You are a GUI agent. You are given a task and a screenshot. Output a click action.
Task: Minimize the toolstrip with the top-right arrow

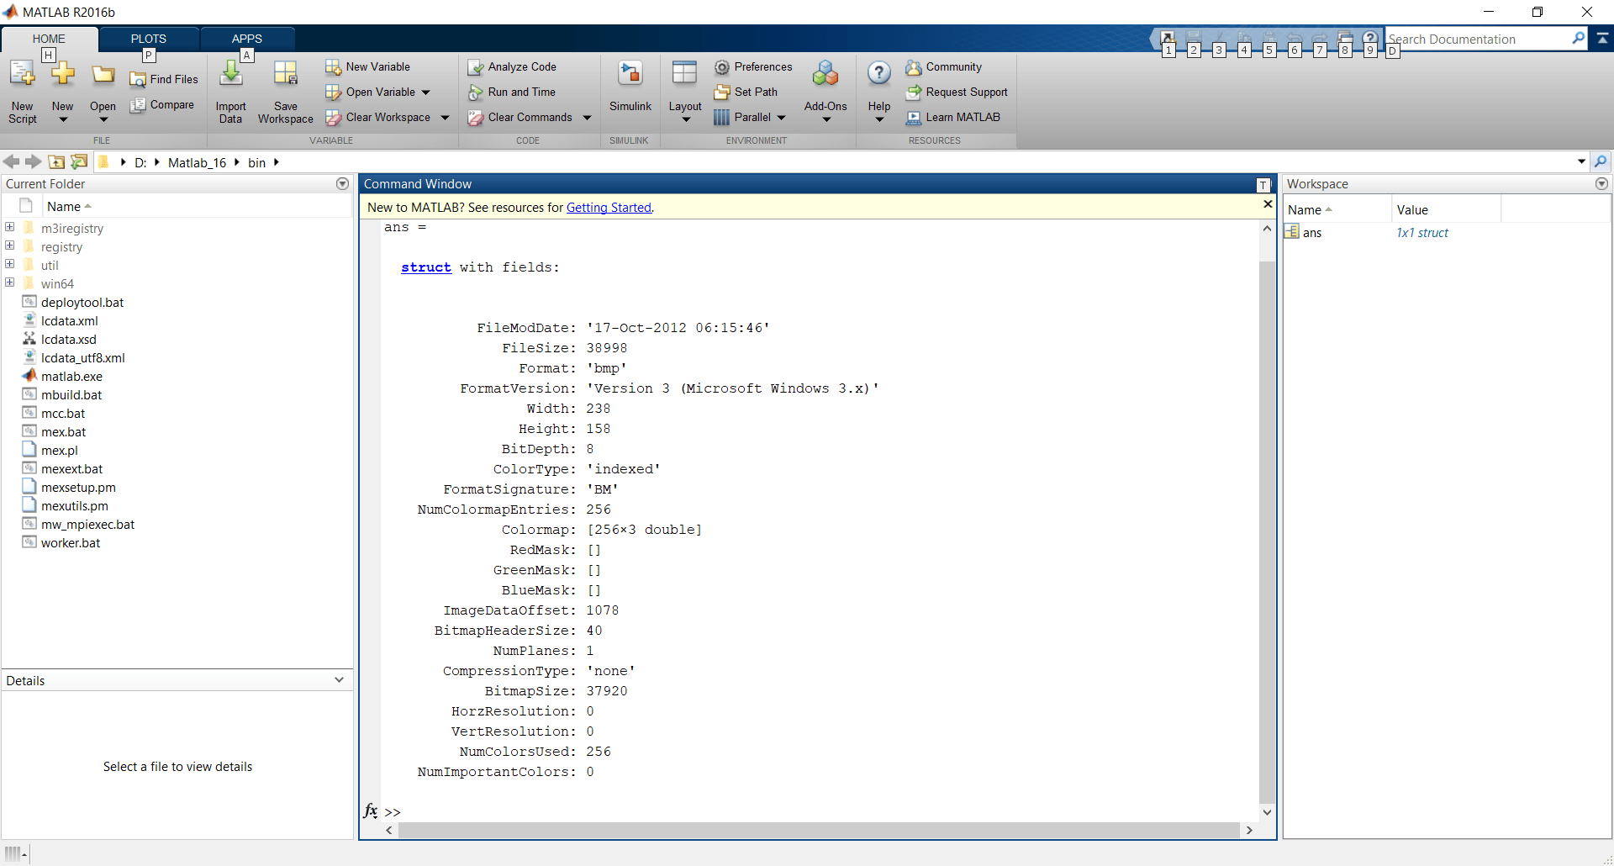pos(1602,39)
